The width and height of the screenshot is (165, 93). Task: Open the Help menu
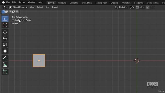pos(40,2)
